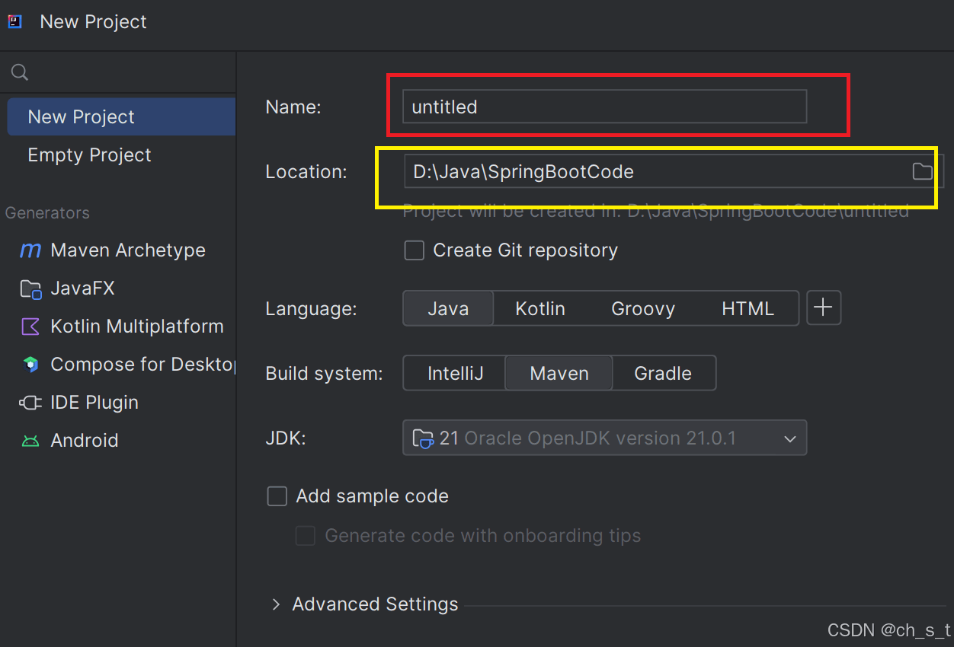Open Maven Archetype generator

click(128, 250)
